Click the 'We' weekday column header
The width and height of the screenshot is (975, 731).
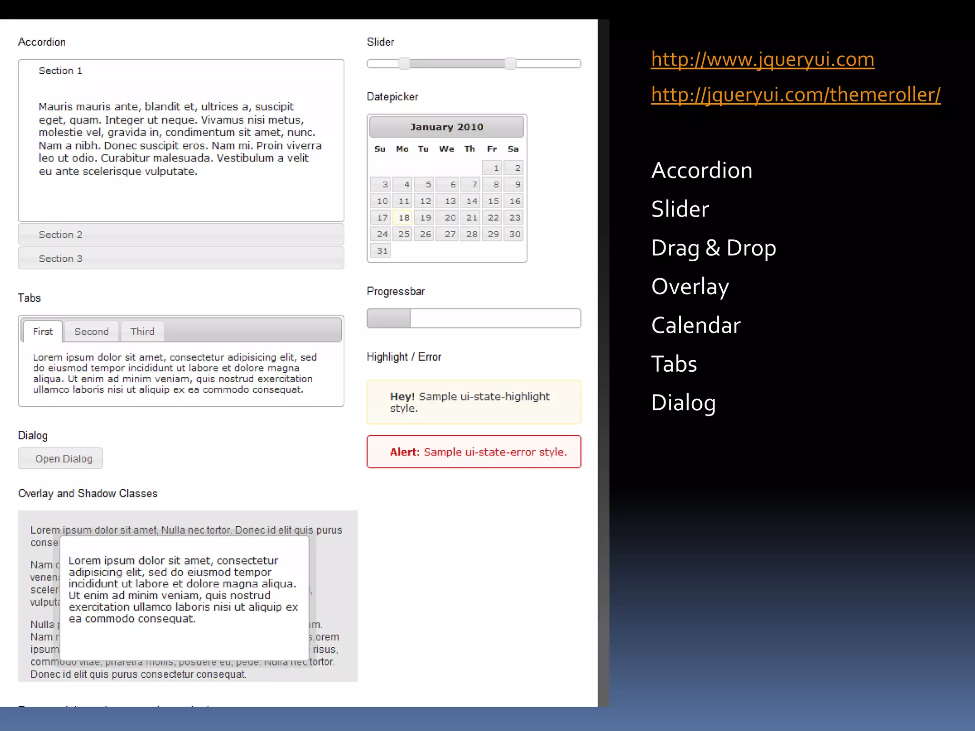point(447,149)
